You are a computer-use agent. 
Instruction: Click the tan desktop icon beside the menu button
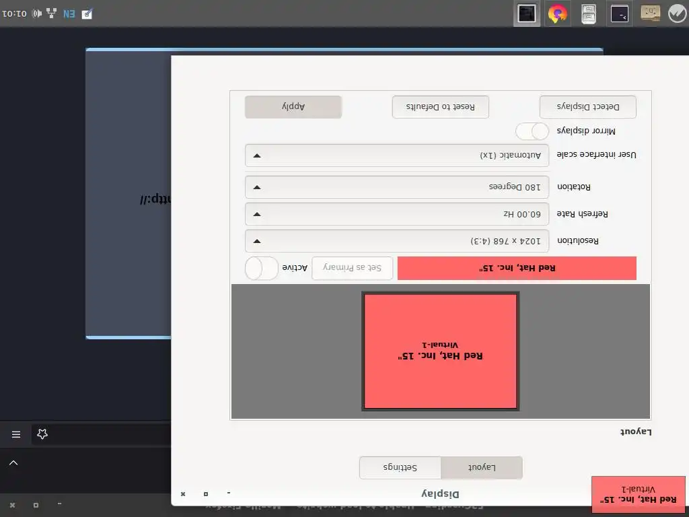pos(651,13)
